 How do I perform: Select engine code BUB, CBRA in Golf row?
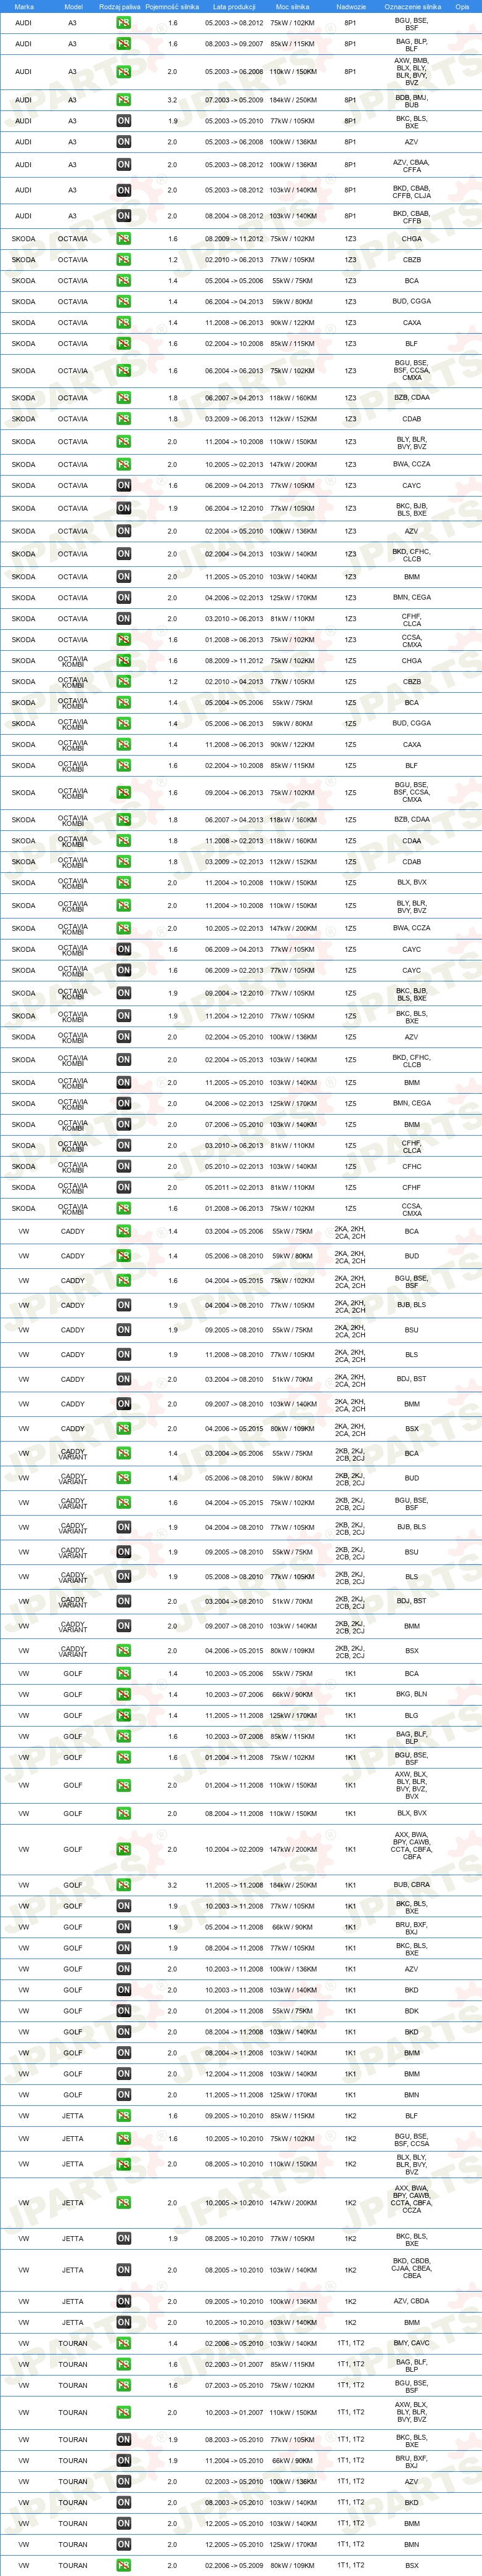[412, 1885]
